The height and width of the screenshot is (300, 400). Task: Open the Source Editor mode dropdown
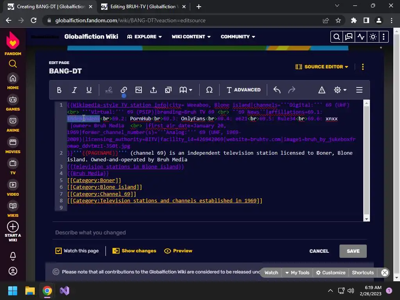click(x=322, y=67)
